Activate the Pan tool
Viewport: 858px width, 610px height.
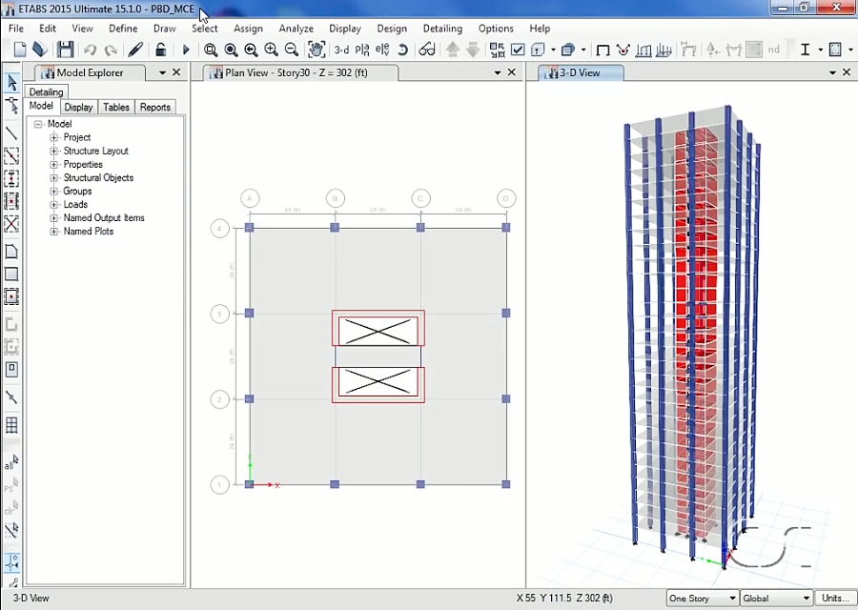pyautogui.click(x=317, y=50)
